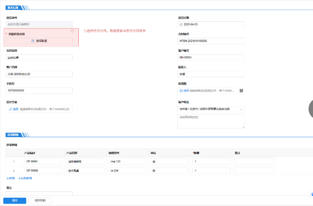Image resolution: width=313 pixels, height=206 pixels.
Task: Click the 产品名称 cell in row 2
Action: click(85, 170)
